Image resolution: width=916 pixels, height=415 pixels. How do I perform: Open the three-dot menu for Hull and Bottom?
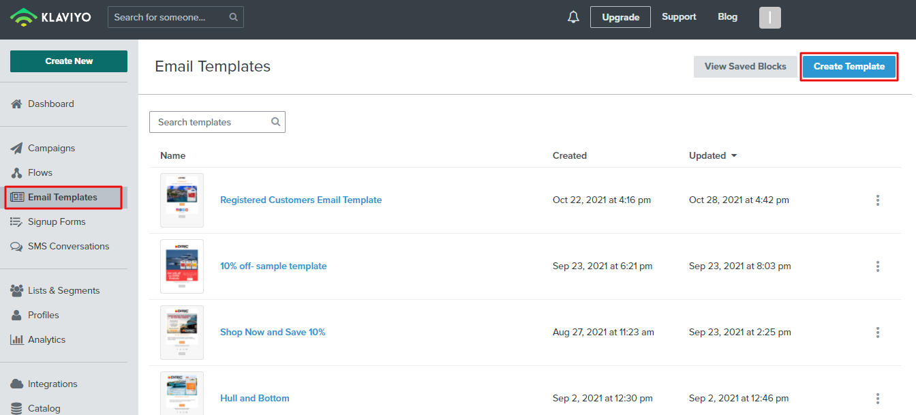pos(877,399)
